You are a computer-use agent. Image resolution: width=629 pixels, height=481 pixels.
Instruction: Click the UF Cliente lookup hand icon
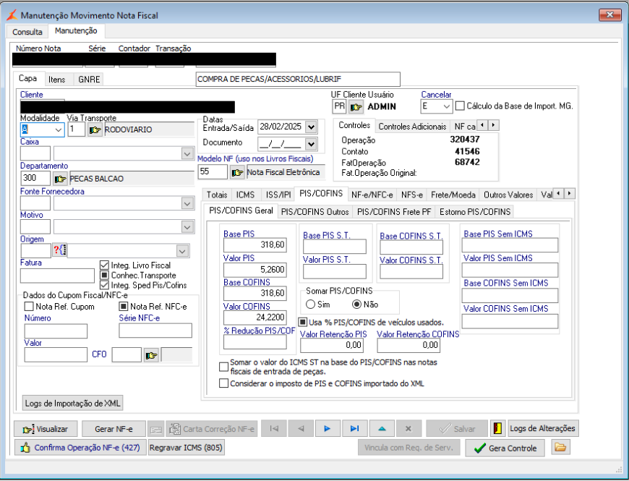coord(356,107)
